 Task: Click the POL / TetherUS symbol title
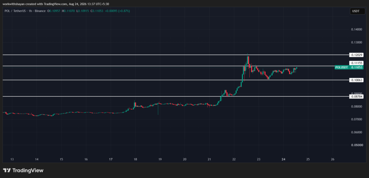16,11
